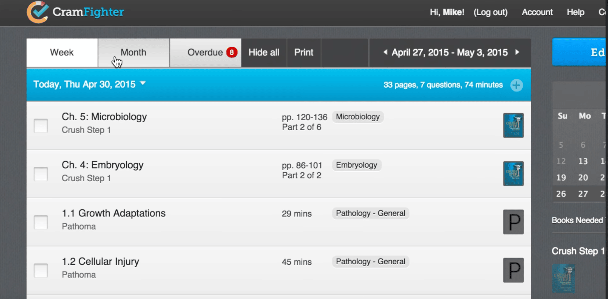Screen dimensions: 608x299
Task: Click the Print button
Action: (x=304, y=53)
